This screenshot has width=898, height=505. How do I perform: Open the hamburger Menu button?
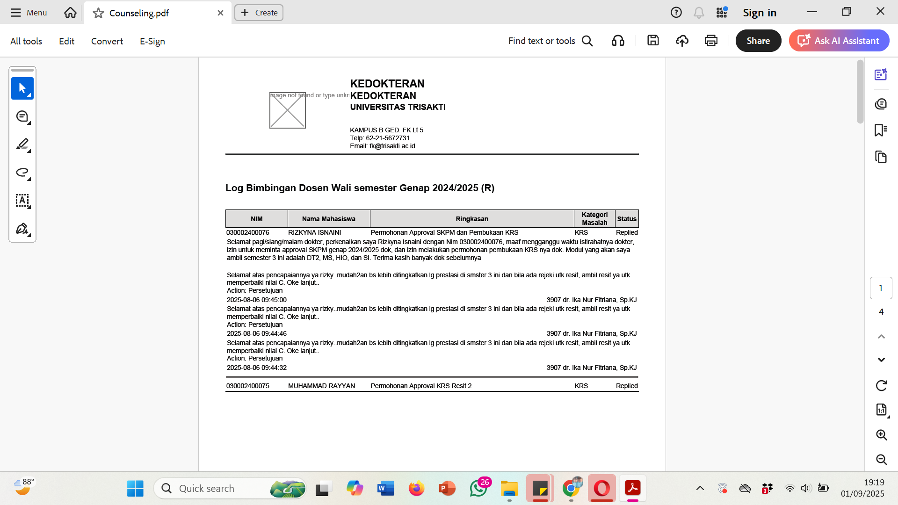29,13
